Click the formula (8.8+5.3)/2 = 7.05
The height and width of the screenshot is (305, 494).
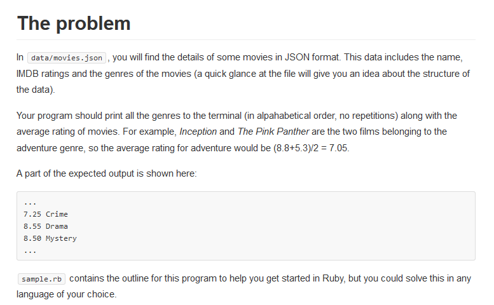point(311,148)
